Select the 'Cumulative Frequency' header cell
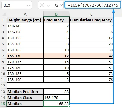The width and height of the screenshot is (122, 108). pyautogui.click(x=91, y=20)
